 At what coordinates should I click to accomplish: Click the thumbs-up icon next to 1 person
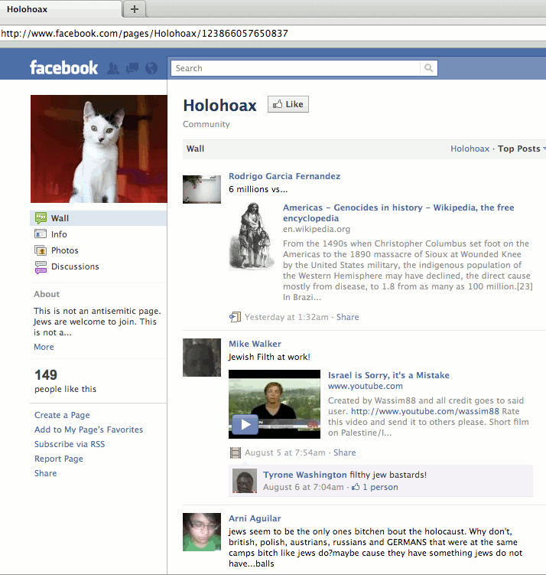pyautogui.click(x=356, y=487)
